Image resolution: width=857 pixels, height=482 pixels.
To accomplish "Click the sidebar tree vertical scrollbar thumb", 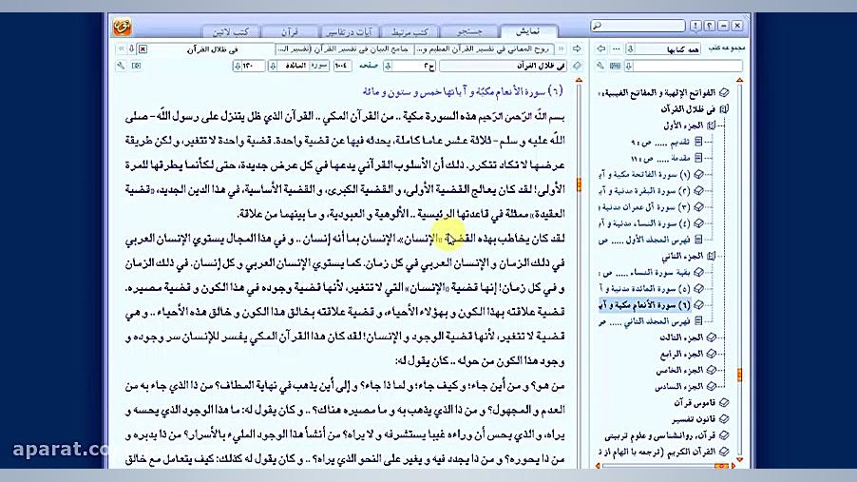I will [x=739, y=375].
